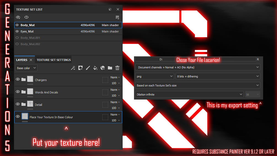Hide the Detail layer group

pos(18,104)
